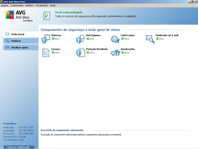Open the Anti-Spyware spy shield icon
The image size is (198, 149).
pos(81,39)
